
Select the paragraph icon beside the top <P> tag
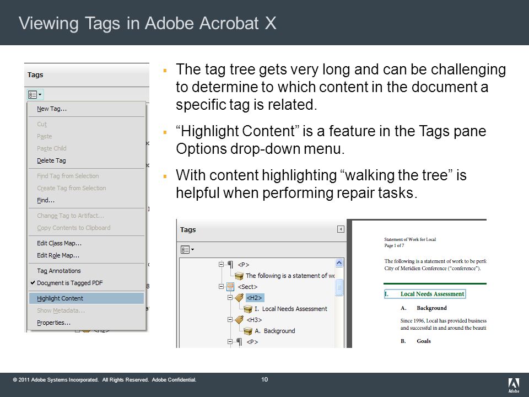pos(230,264)
